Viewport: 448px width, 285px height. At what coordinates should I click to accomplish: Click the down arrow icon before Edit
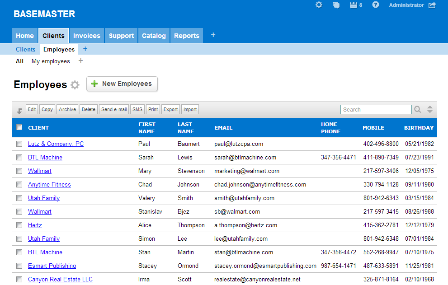point(19,111)
